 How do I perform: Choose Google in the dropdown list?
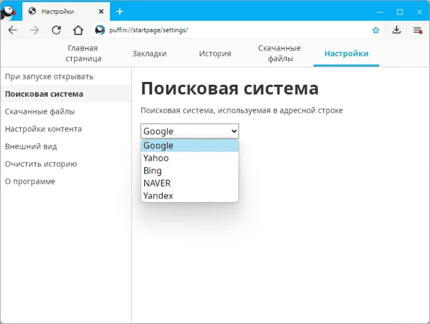(x=190, y=145)
